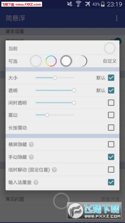Viewport: 125px width, 223px height.
Task: Tap help icon beside 手动隐藏
Action: point(31,157)
